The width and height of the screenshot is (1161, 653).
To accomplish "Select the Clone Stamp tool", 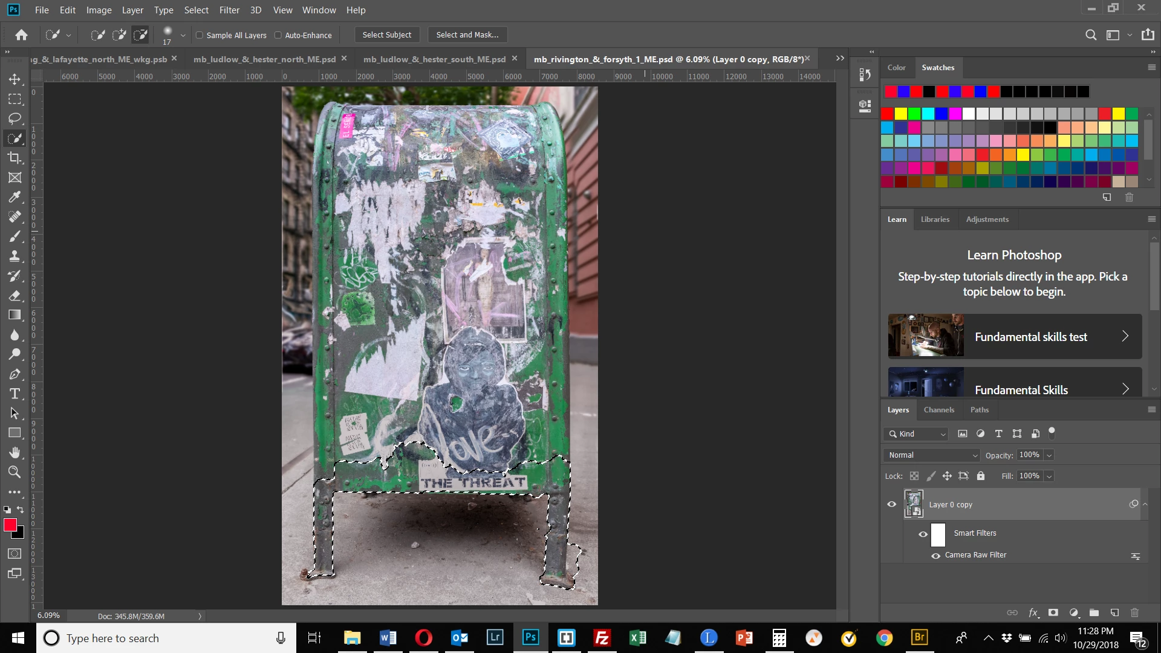I will [15, 256].
